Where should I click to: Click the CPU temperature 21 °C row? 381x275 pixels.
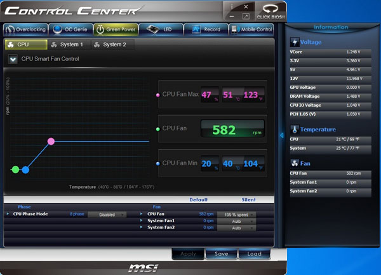pyautogui.click(x=330, y=140)
